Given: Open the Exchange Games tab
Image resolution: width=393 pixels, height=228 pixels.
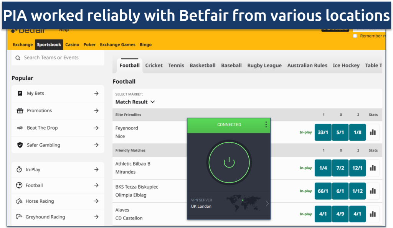Looking at the screenshot, I should (x=117, y=44).
